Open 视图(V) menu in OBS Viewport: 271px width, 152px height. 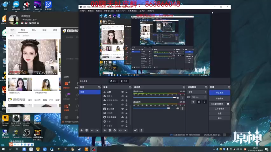pos(99,11)
